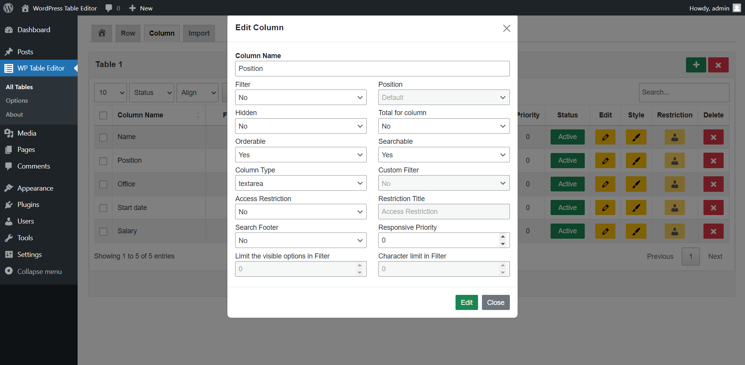Open brush style icon for Office row

tap(636, 184)
